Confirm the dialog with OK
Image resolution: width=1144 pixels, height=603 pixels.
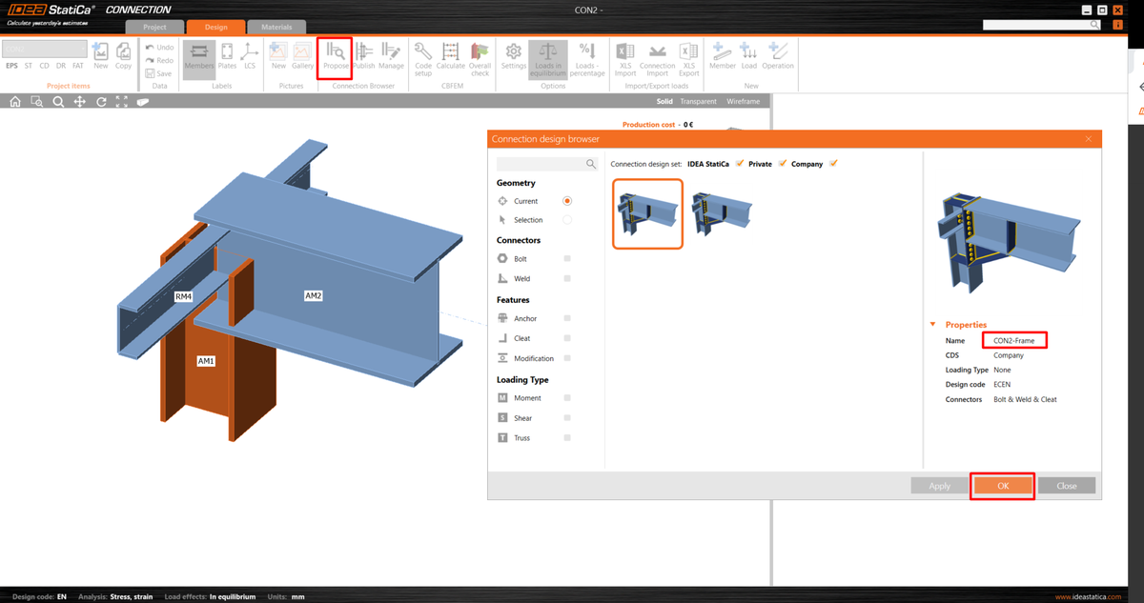1002,485
